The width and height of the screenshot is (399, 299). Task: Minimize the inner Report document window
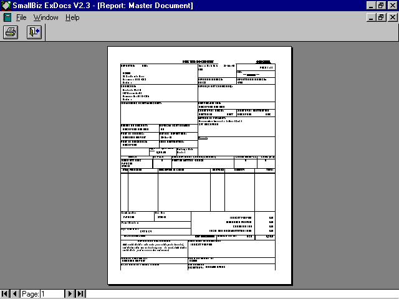tap(372, 17)
